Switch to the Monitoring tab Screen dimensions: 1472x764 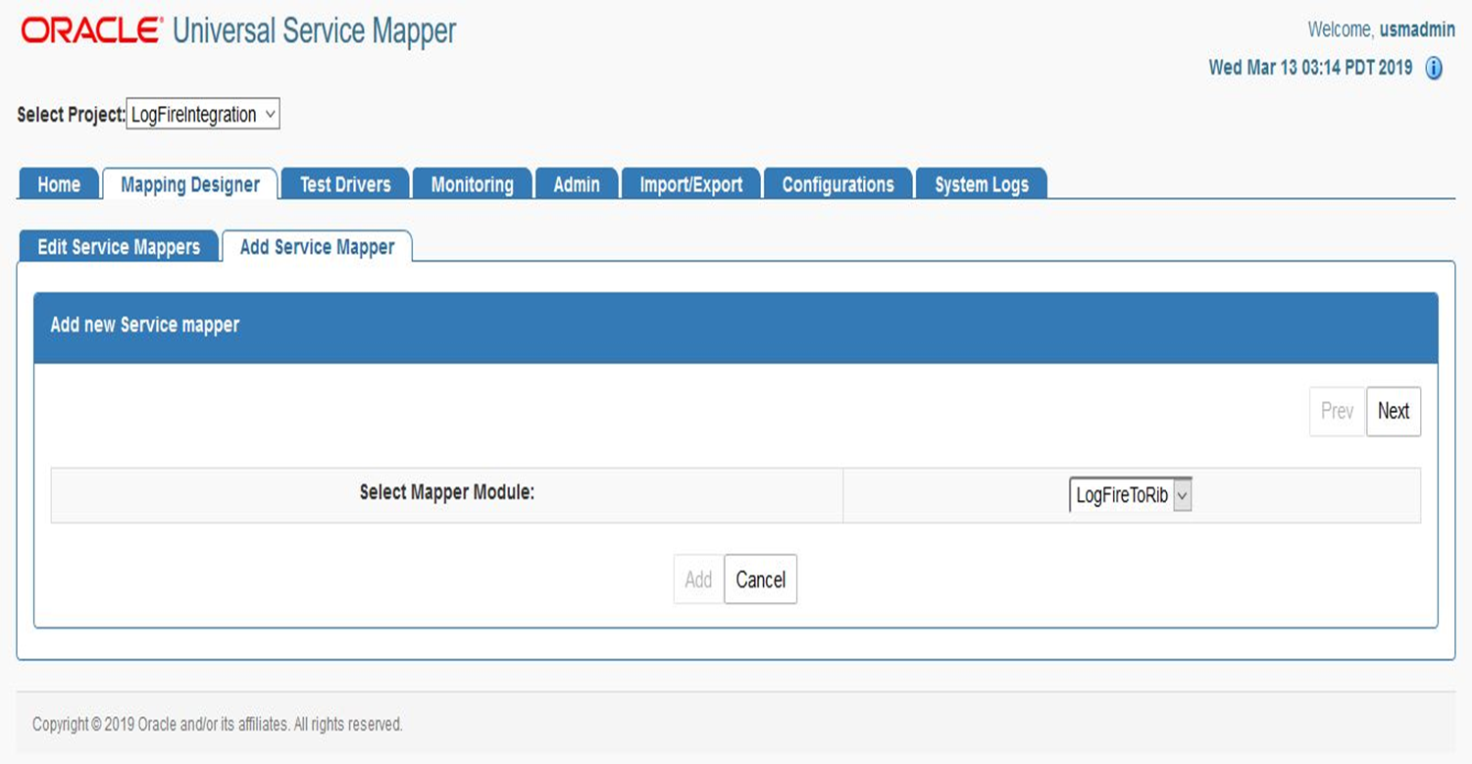[472, 184]
